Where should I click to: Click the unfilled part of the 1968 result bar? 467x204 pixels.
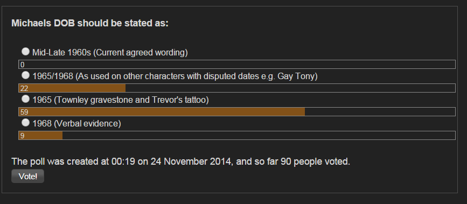click(259, 136)
